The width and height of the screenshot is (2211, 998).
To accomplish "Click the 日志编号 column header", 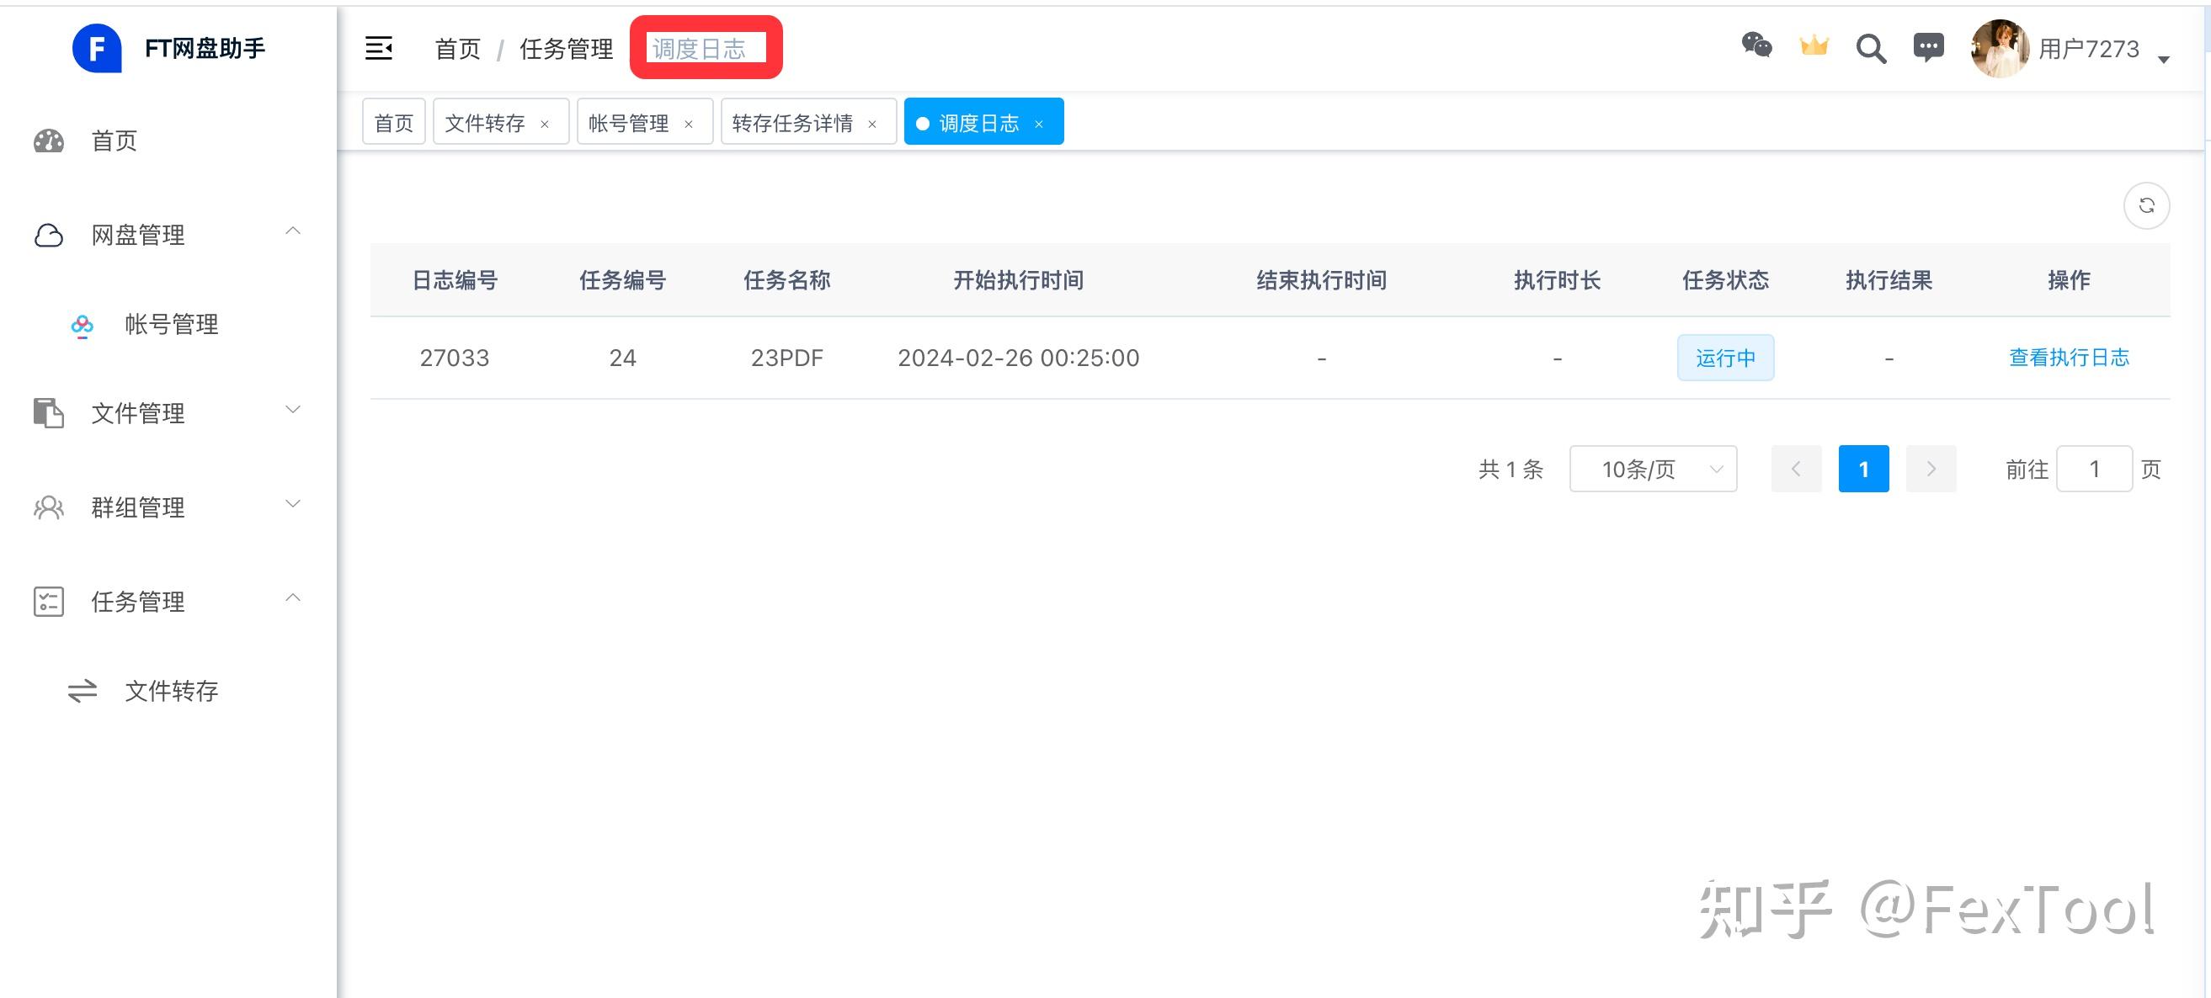I will pos(455,279).
